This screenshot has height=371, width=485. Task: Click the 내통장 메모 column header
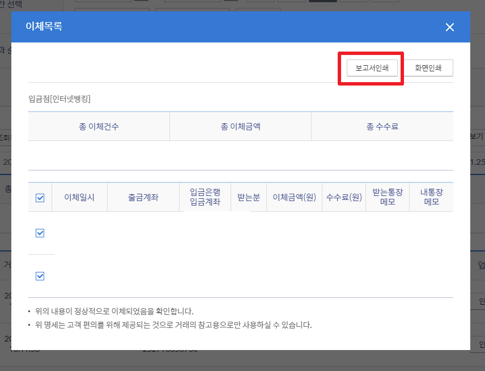(431, 197)
